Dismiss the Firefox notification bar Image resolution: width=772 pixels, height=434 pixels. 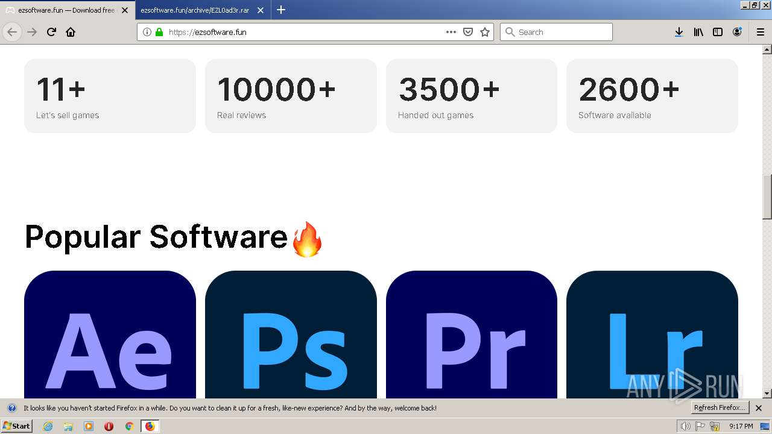759,408
